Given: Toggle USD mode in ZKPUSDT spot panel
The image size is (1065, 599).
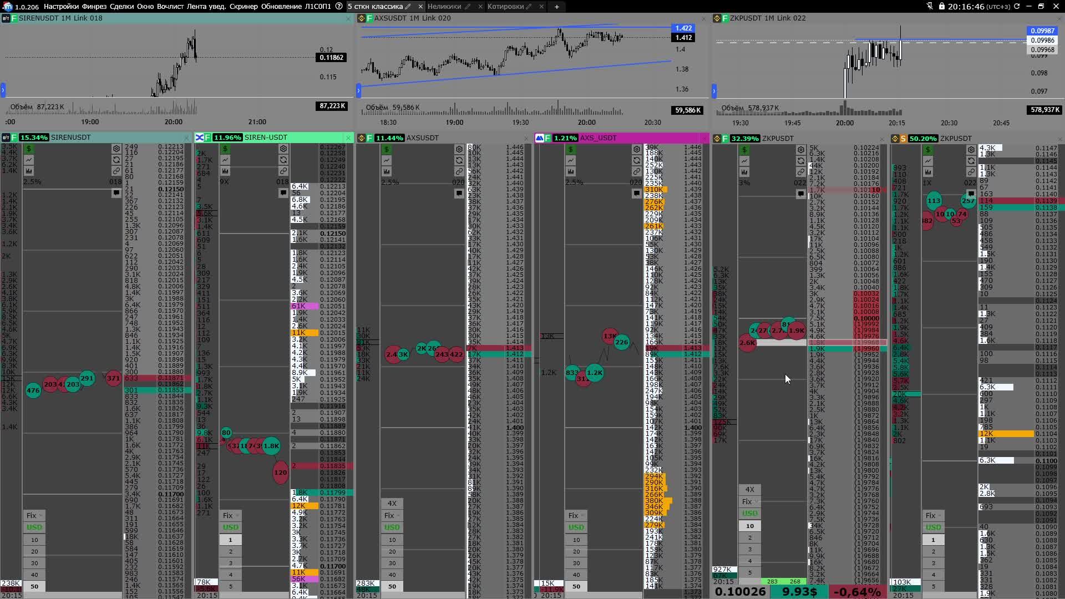Looking at the screenshot, I should pos(933,527).
